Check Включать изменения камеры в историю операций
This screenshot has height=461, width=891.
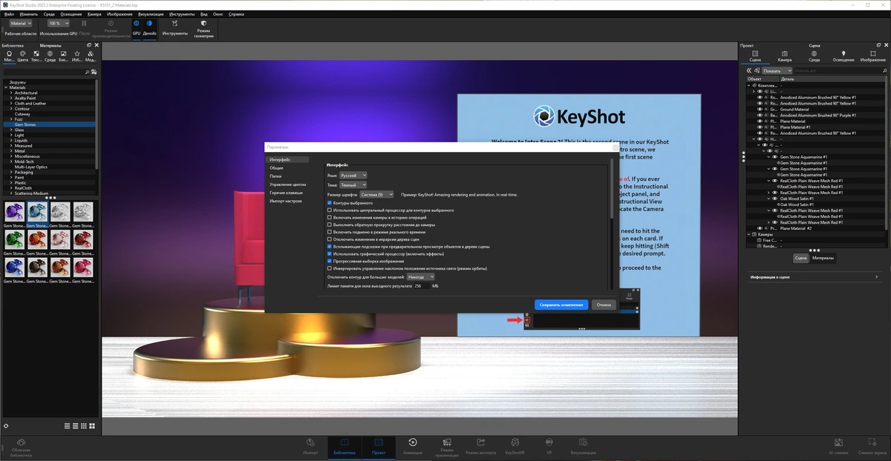click(330, 217)
